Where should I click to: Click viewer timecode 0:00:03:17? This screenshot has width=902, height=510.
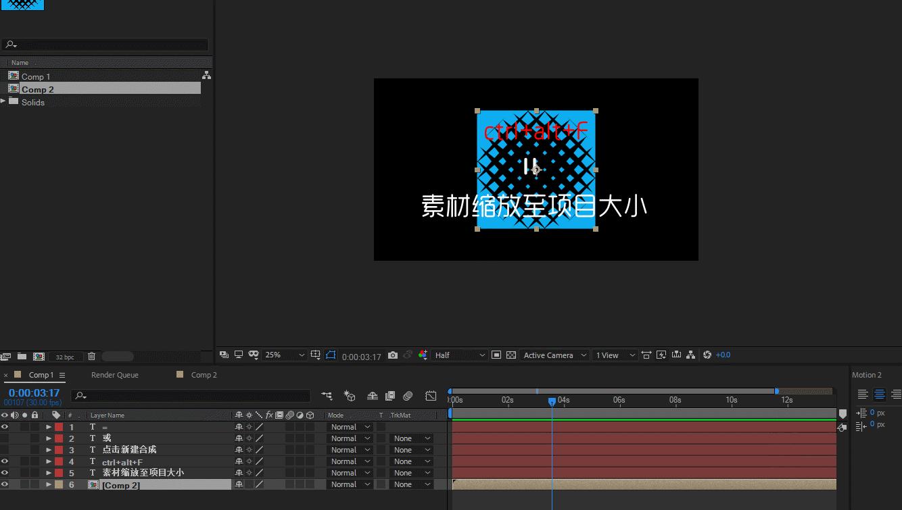(362, 356)
